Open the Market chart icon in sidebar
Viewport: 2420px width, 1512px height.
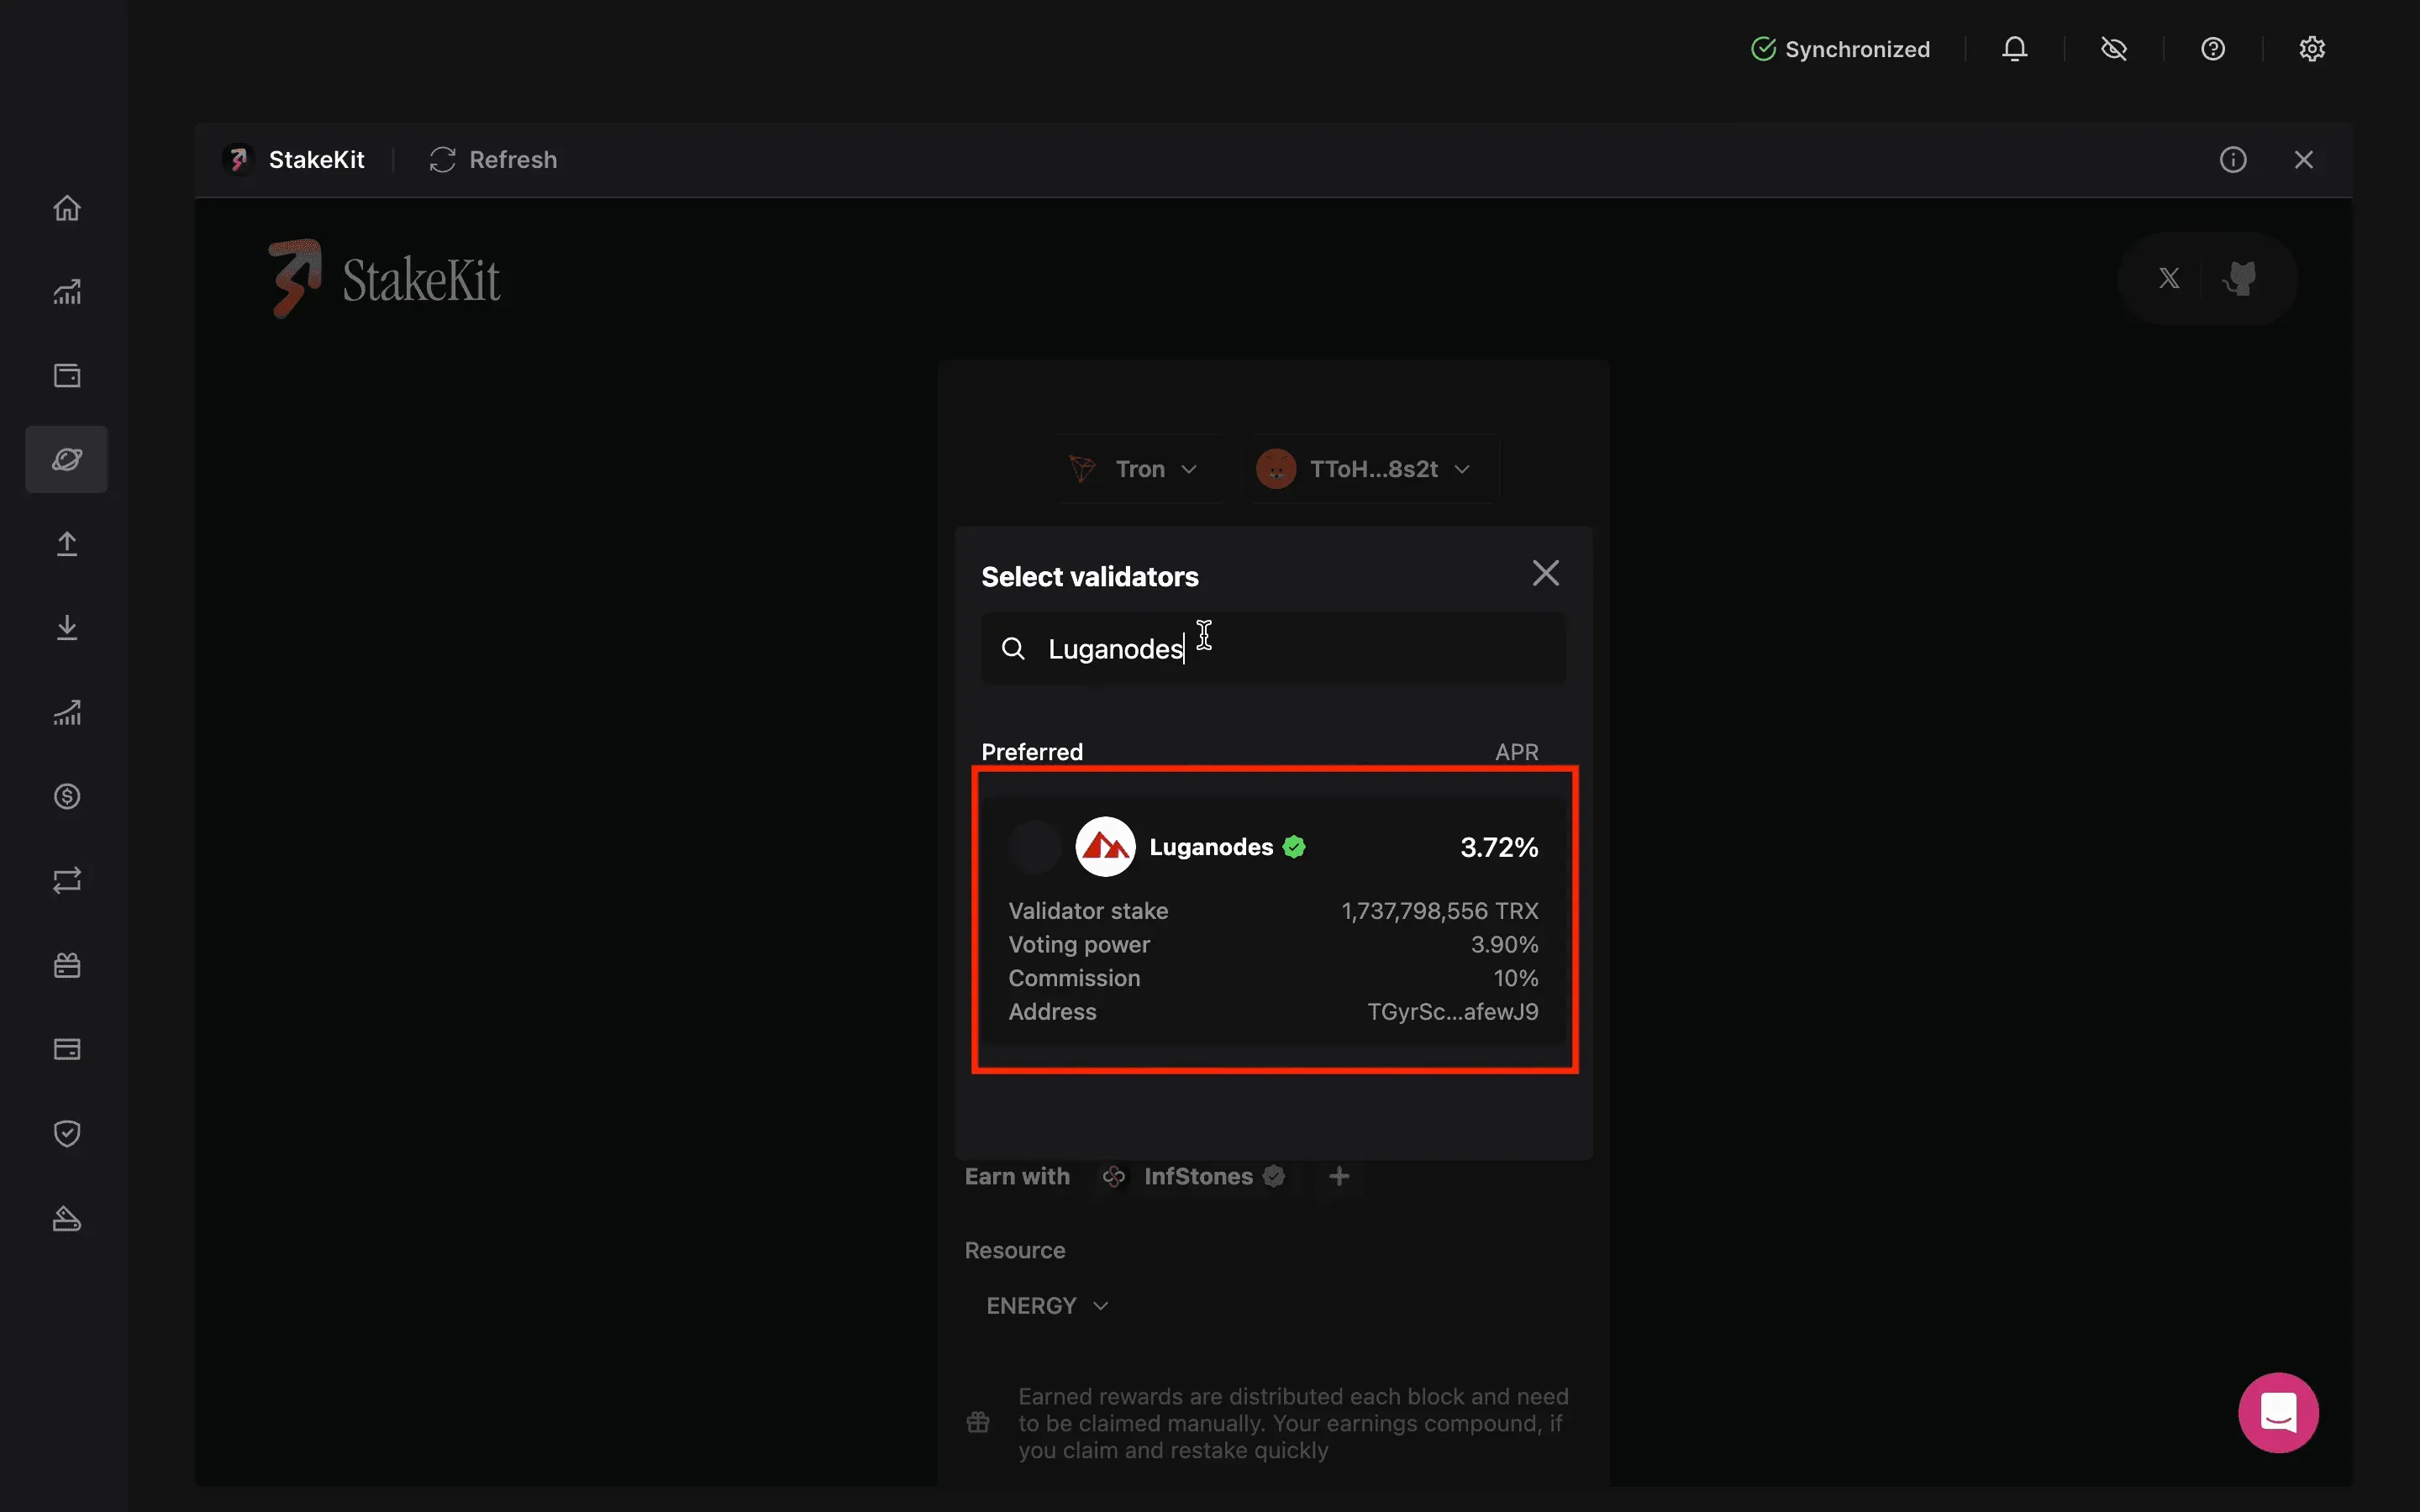pyautogui.click(x=67, y=292)
